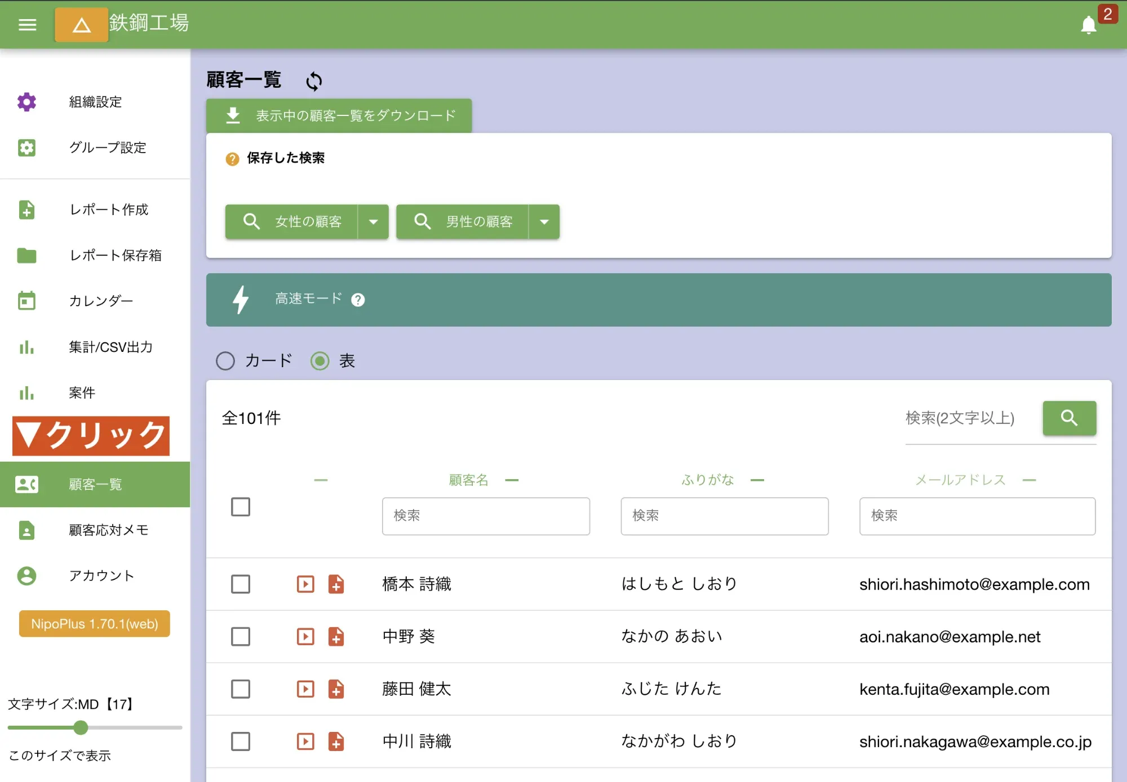Click the notification bell icon
Screen dimensions: 1127x782
[x=1088, y=25]
